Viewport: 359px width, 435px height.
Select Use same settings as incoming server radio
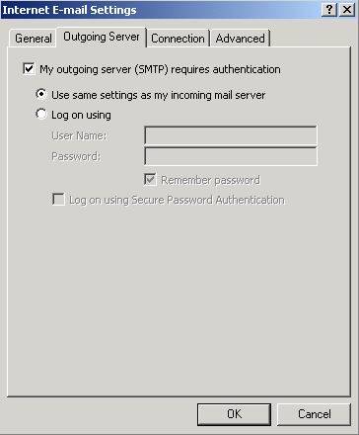point(41,94)
